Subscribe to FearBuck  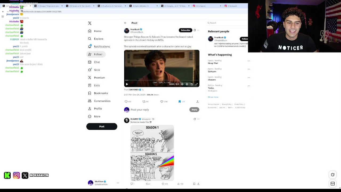[185, 30]
